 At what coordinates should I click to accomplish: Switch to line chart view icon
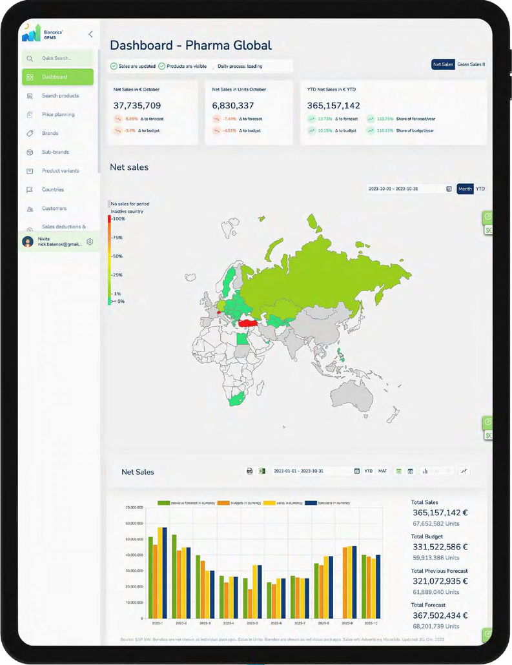[464, 471]
